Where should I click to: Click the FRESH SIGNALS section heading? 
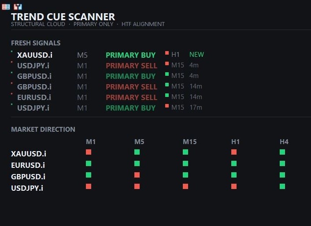point(36,43)
